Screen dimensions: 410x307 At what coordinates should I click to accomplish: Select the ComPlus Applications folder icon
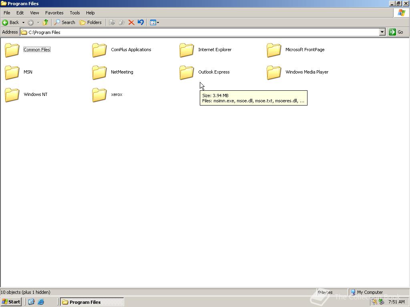pos(99,50)
